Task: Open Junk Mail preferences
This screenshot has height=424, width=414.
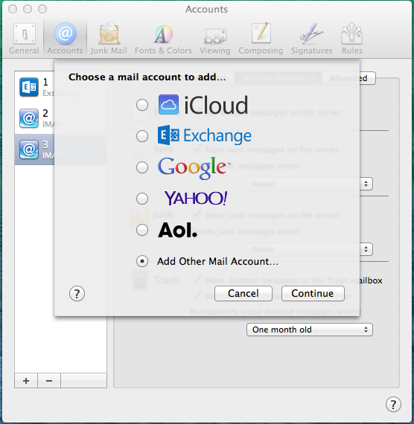Action: coord(109,39)
